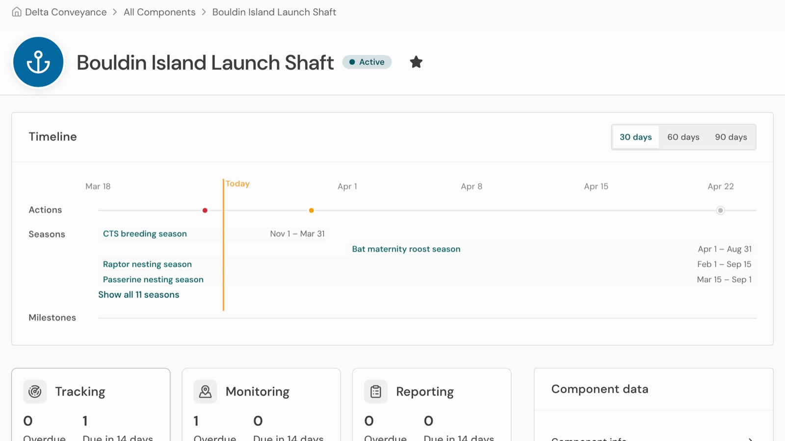This screenshot has height=441, width=785.
Task: Open the Bat maternity roost season bar
Action: 551,249
